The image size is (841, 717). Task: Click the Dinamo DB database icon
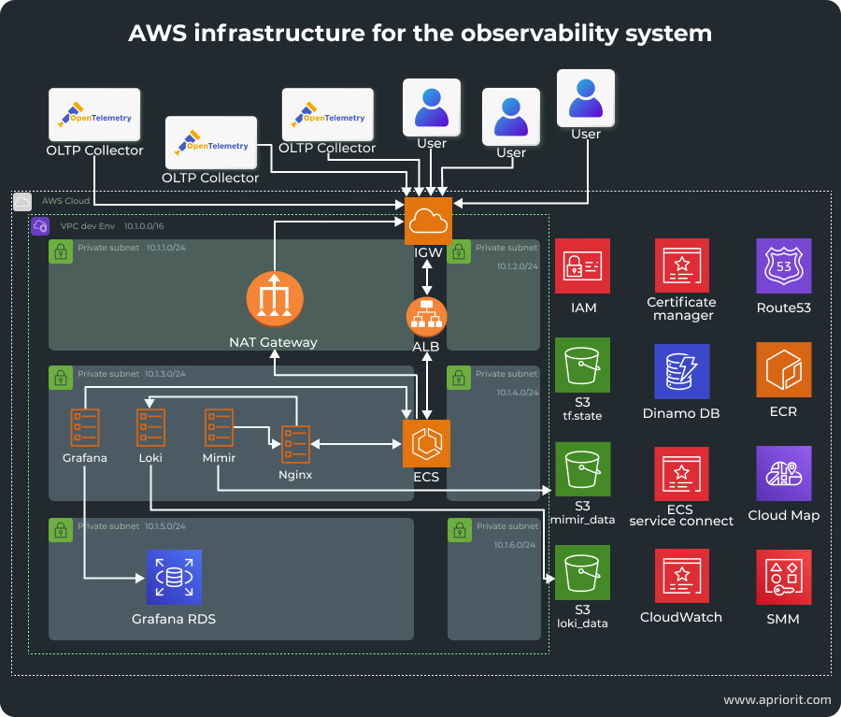[x=681, y=368]
